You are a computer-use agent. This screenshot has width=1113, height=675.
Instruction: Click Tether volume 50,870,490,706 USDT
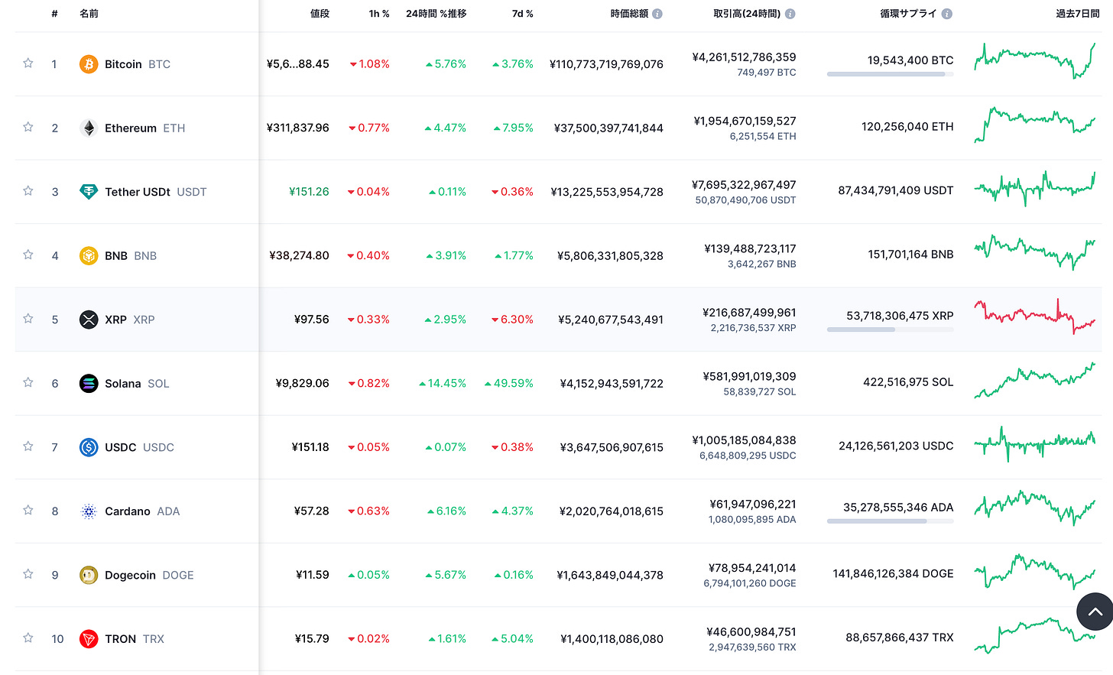(x=745, y=200)
